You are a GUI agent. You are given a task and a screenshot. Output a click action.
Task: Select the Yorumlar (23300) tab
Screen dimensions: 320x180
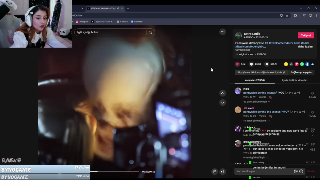point(254,80)
